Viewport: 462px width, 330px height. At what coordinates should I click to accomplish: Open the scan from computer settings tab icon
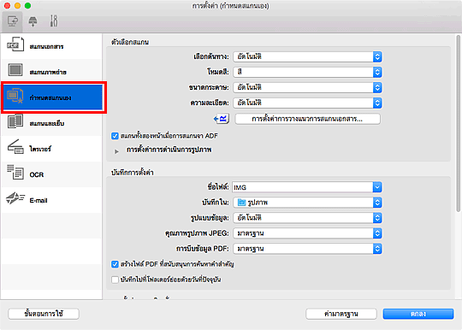[12, 21]
